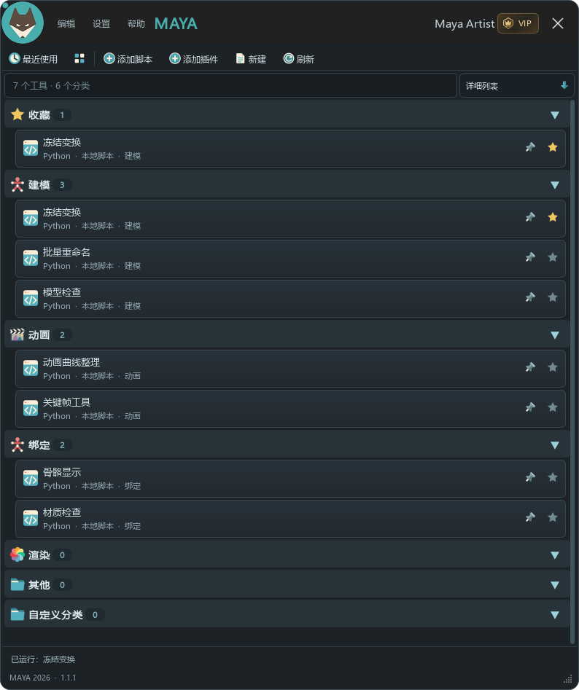
Task: Pin the 模型检查 tool
Action: pos(530,297)
